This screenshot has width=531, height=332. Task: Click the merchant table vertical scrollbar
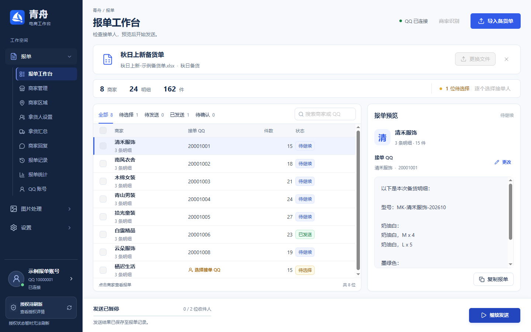coord(358,201)
